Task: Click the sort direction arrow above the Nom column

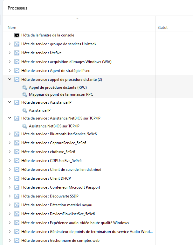Action: [x=77, y=19]
